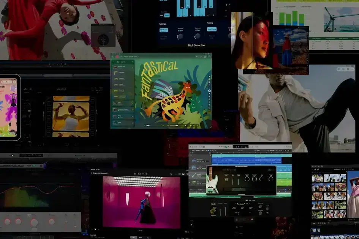Toggle the F# black key in Pitch Correction
359x239 pixels.
[x=199, y=4]
